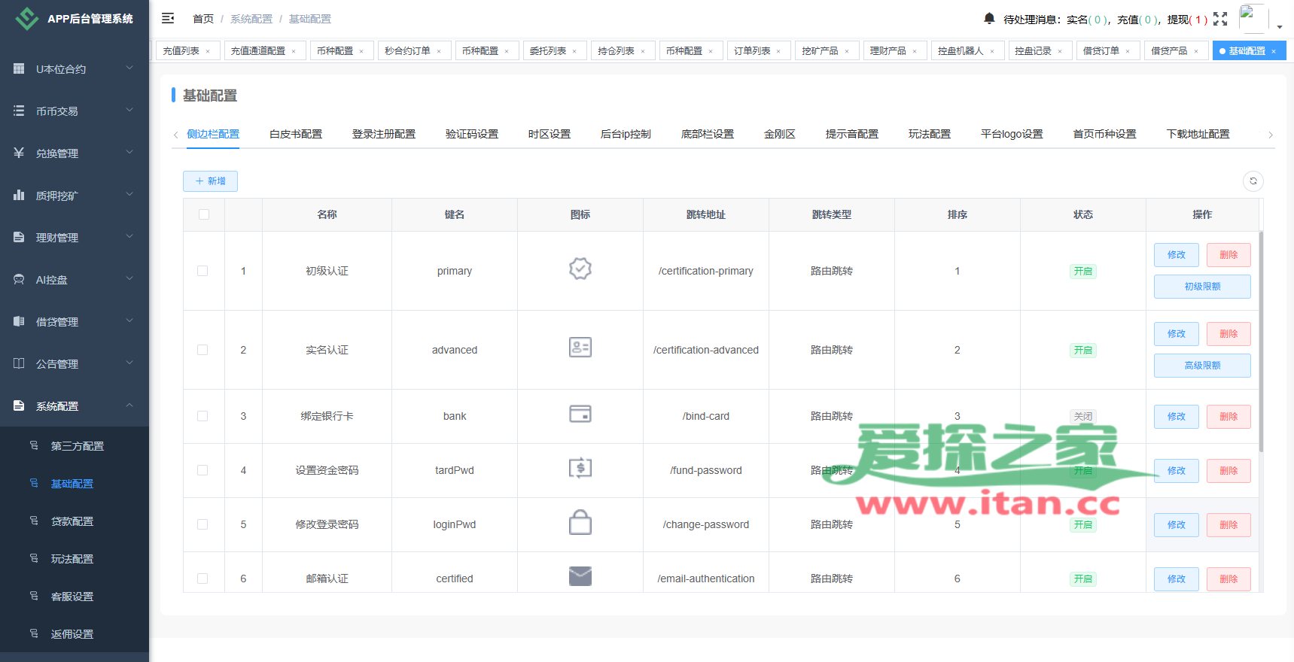Tick the checkbox for 初级认证 row
1294x662 pixels.
click(x=202, y=271)
